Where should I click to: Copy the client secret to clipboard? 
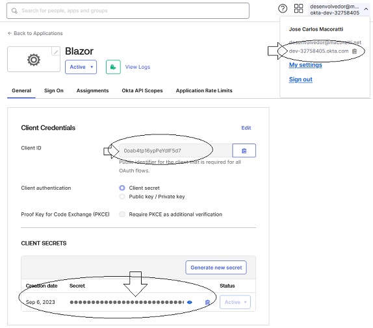click(x=207, y=302)
